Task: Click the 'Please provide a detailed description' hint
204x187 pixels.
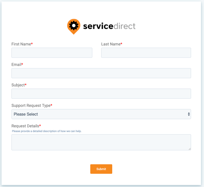Action: point(47,131)
